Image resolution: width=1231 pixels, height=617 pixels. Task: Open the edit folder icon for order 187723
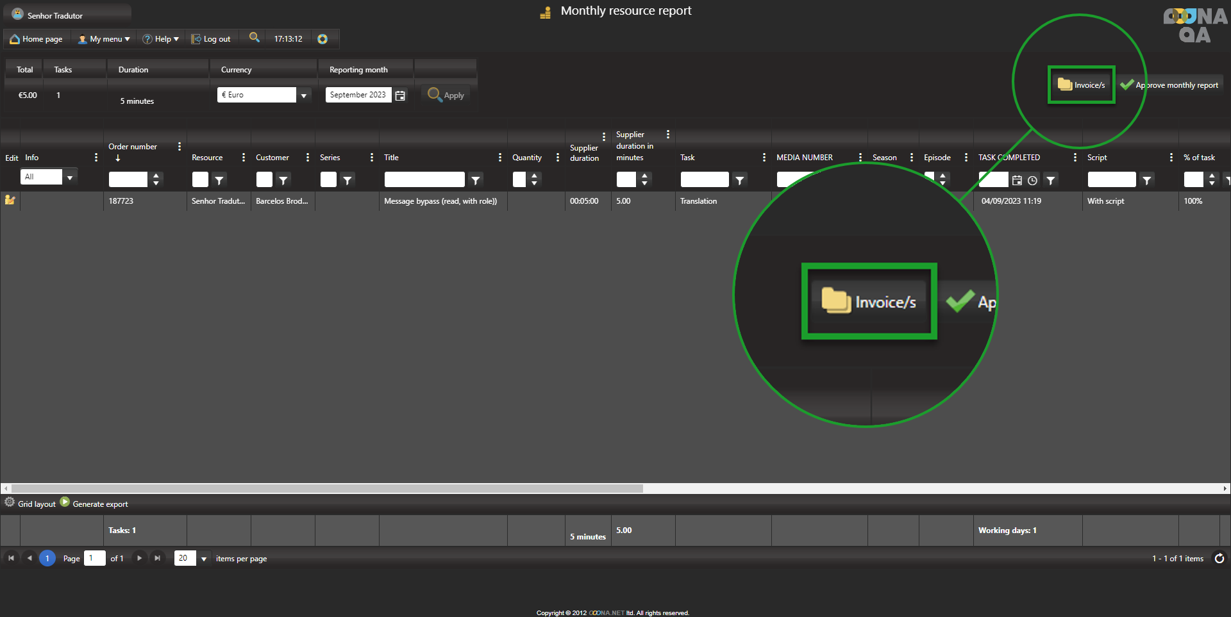point(10,200)
